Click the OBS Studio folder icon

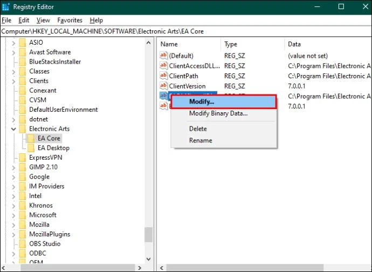coord(23,244)
